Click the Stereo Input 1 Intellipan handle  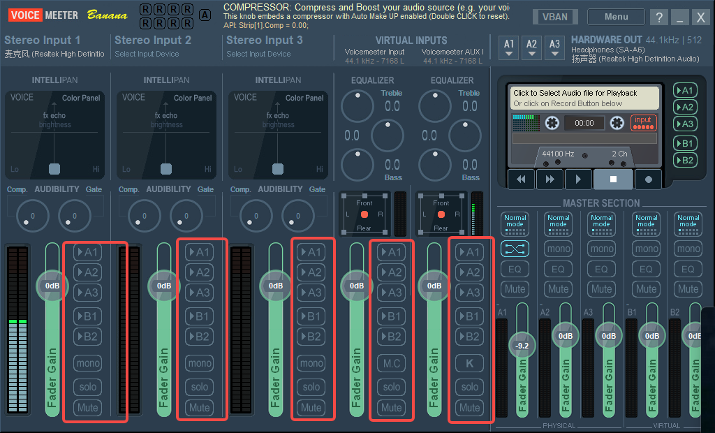click(54, 169)
